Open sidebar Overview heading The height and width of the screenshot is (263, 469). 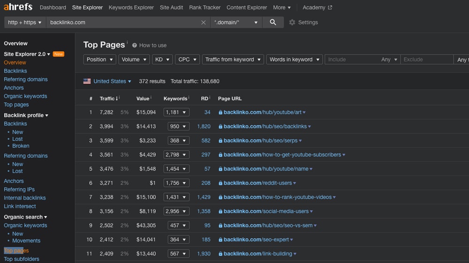(15, 43)
